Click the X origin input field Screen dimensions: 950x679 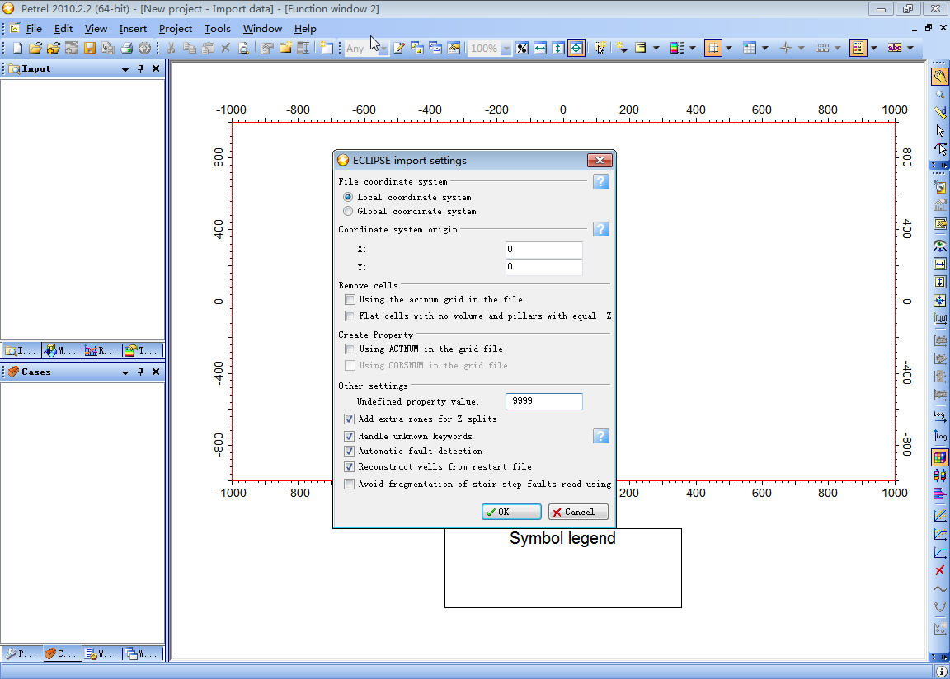544,250
